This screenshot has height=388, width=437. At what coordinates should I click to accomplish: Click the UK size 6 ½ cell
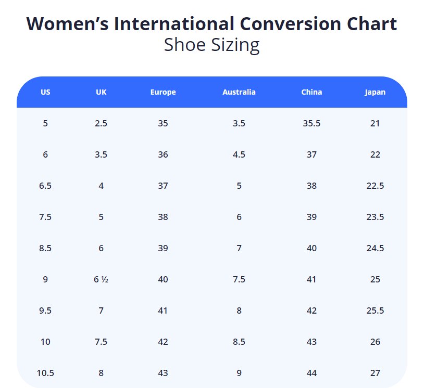pos(101,279)
